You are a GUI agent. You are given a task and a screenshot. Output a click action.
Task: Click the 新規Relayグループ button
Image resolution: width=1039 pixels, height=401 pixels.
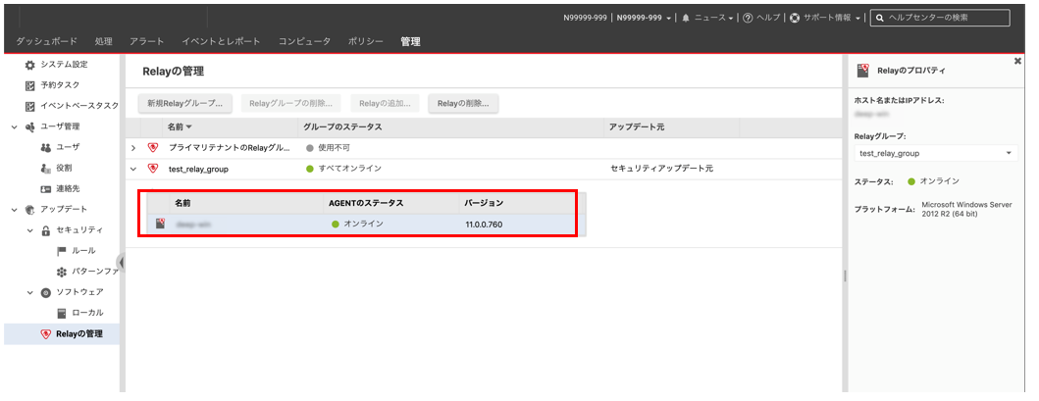tap(184, 103)
